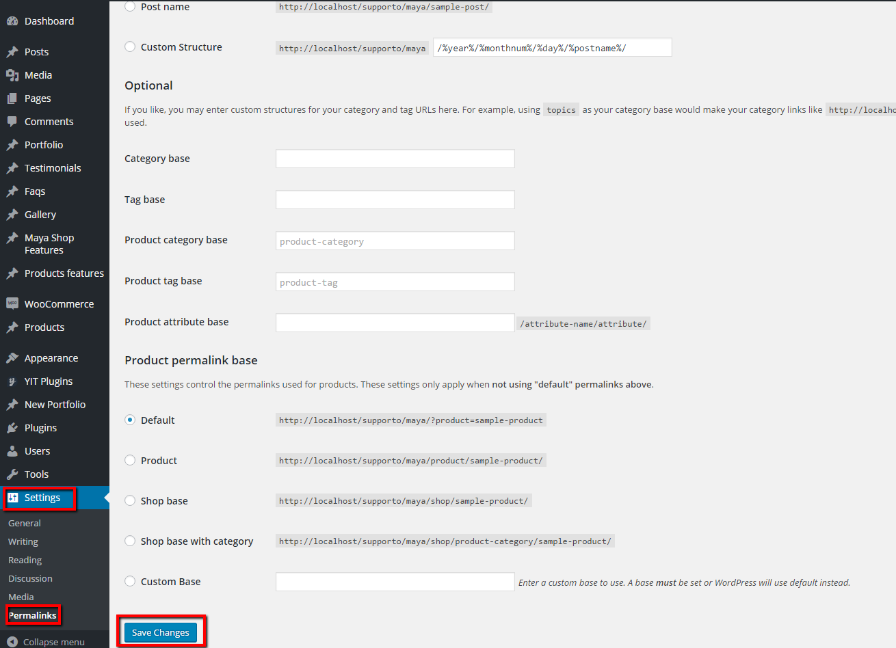Click the Posts pin icon

click(12, 52)
